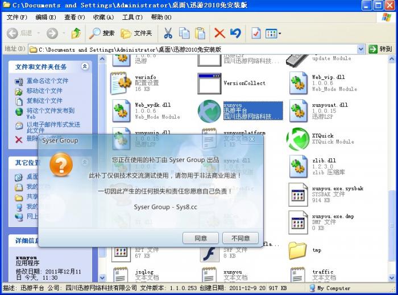
Task: Select the XYQuick green icon
Action: coord(298,139)
